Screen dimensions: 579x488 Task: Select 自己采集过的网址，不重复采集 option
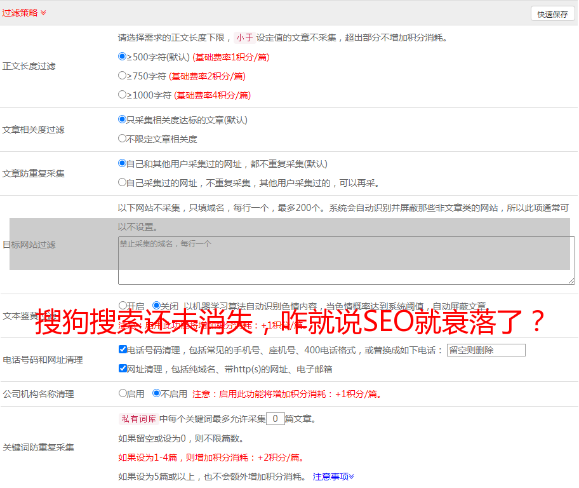click(x=123, y=182)
